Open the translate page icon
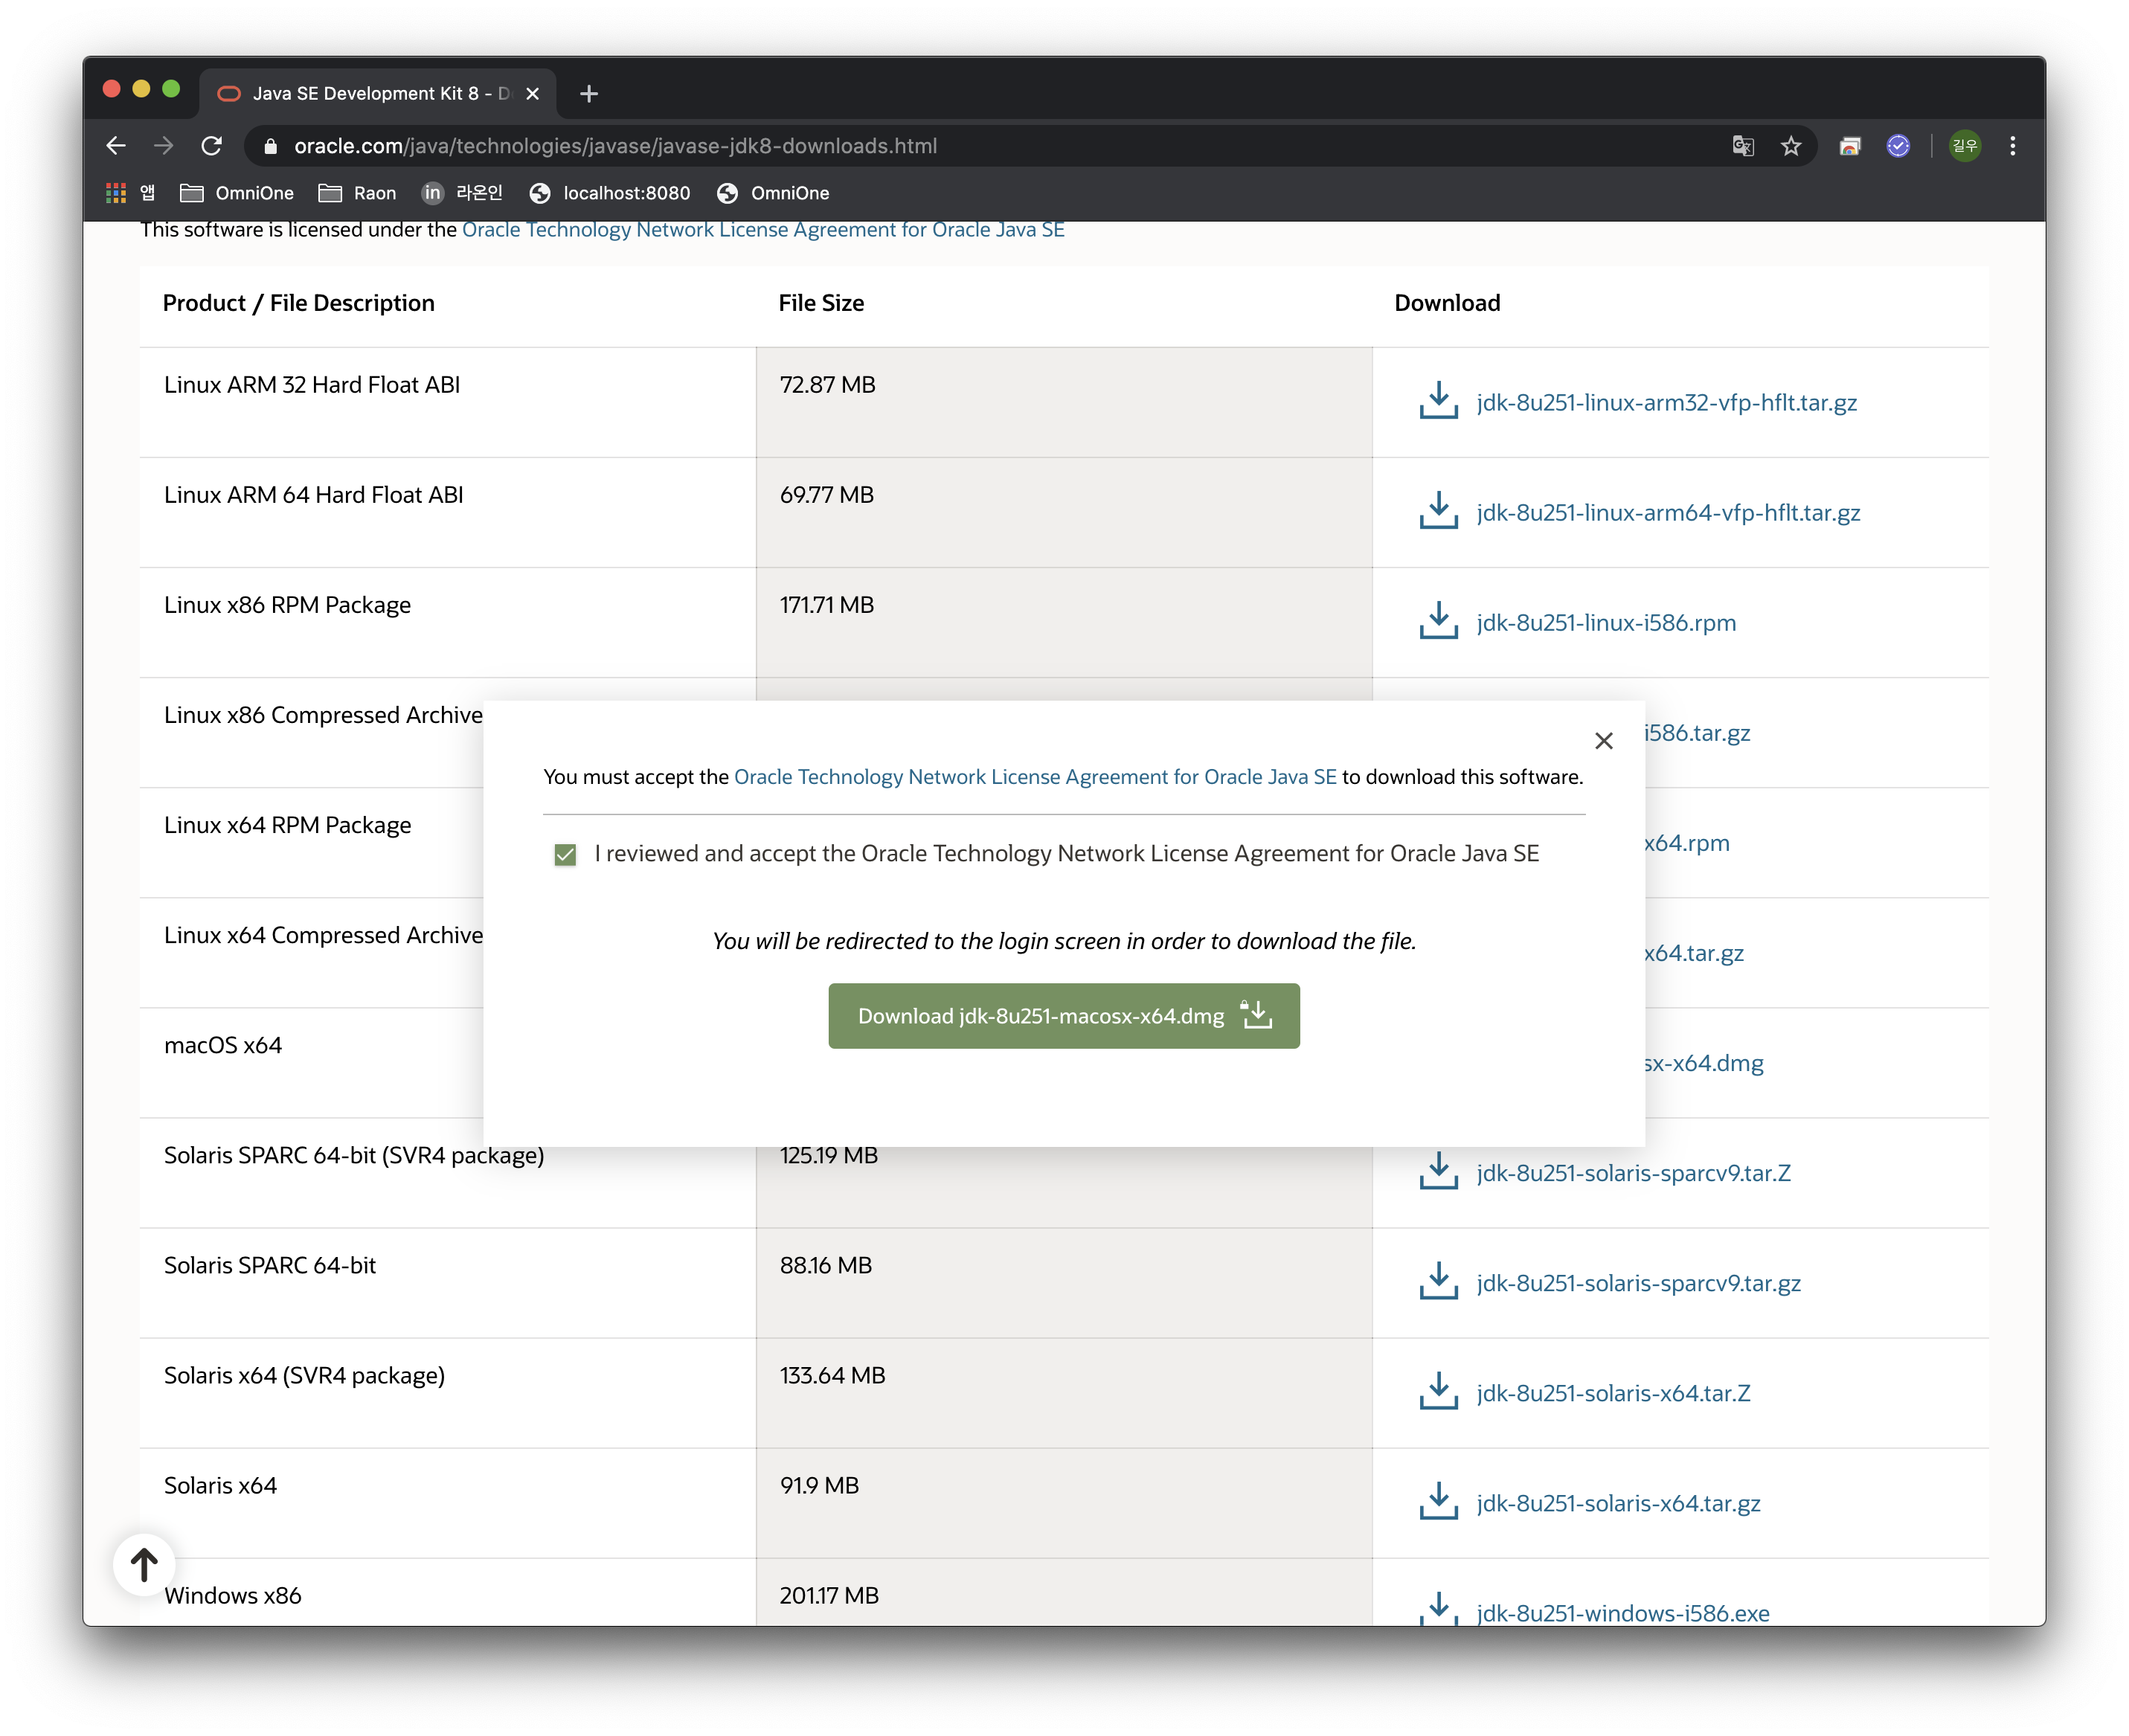Viewport: 2129px width, 1736px height. [1742, 146]
